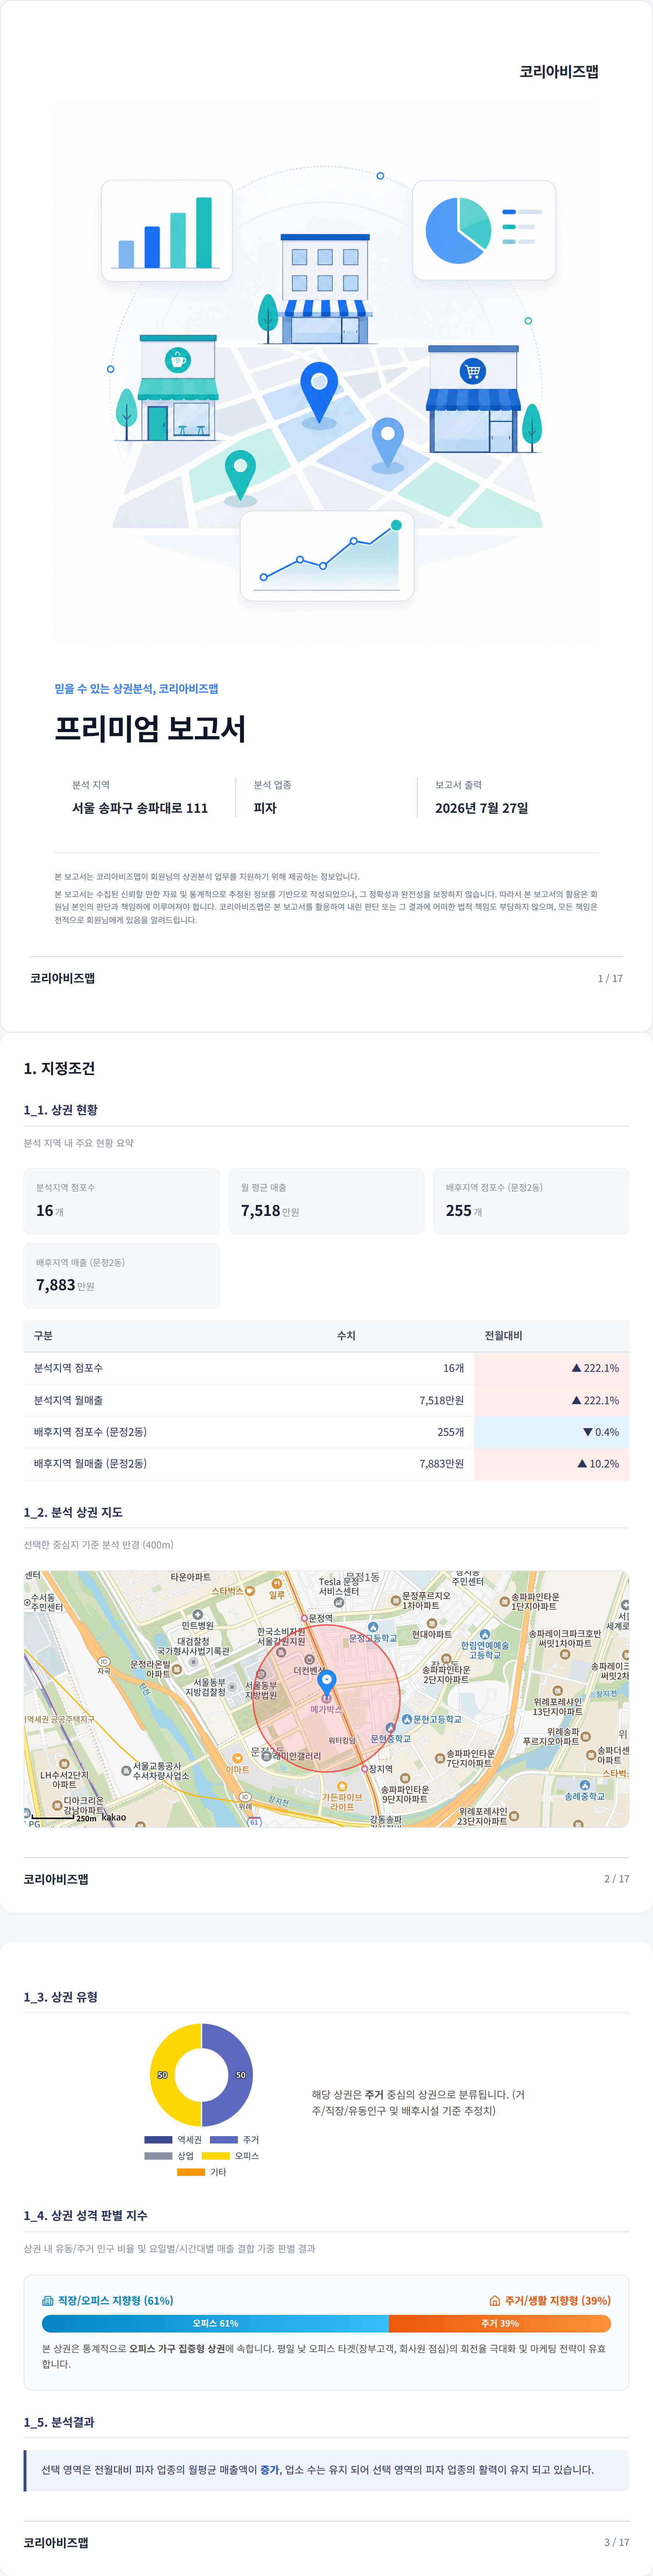Viewport: 653px width, 2576px height.
Task: Click the 배후지역 매출 7,883만원 card
Action: pos(121,1275)
